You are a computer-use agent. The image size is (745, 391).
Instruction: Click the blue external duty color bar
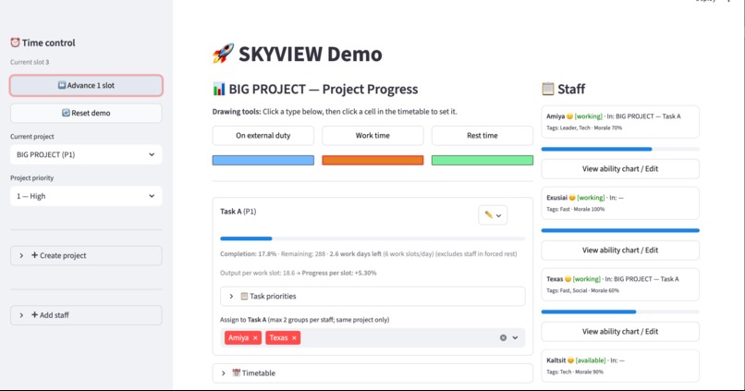click(263, 160)
